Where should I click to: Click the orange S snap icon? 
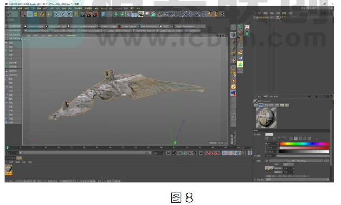pyautogui.click(x=233, y=87)
